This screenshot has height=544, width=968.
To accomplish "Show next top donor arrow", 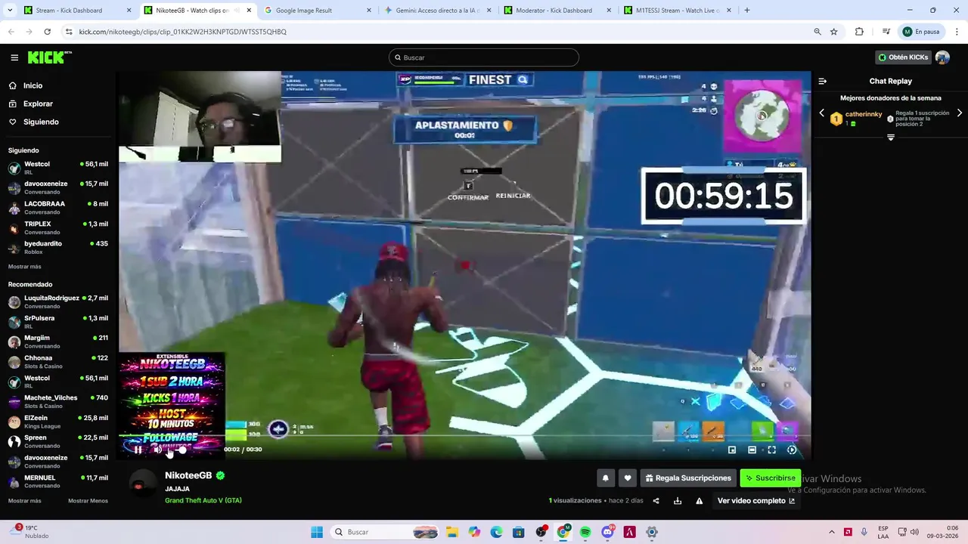I will pyautogui.click(x=960, y=113).
